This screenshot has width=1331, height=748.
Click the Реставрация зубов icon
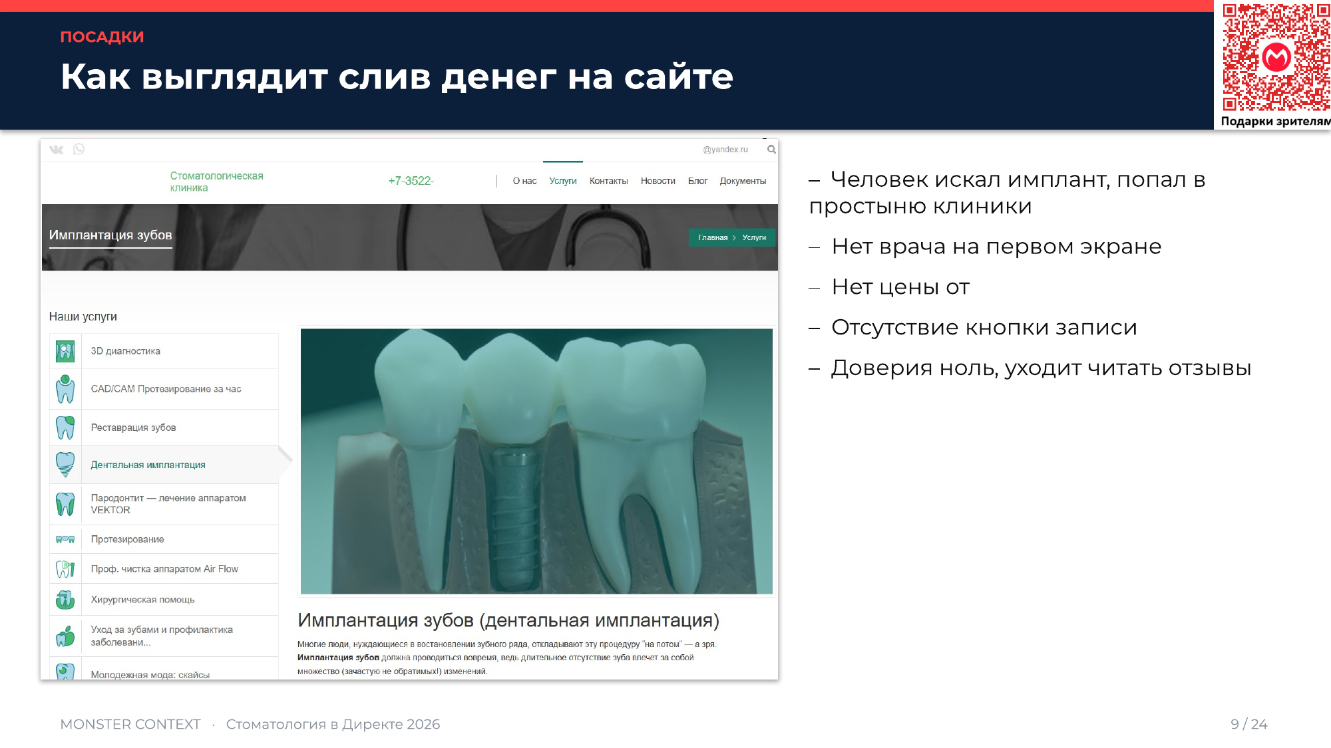65,428
